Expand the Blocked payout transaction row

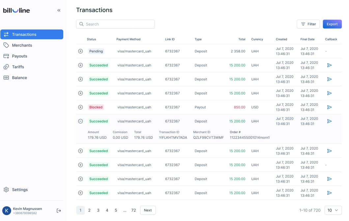click(80, 107)
